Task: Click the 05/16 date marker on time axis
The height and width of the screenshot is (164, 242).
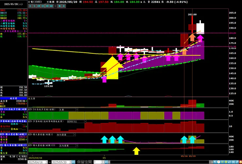Action: [x=184, y=156]
